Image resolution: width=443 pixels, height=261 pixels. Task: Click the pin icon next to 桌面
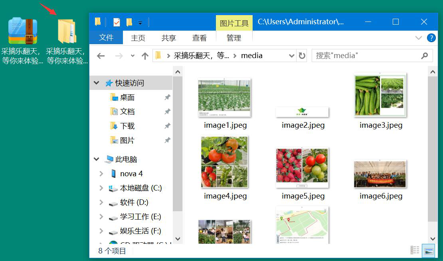coord(168,97)
